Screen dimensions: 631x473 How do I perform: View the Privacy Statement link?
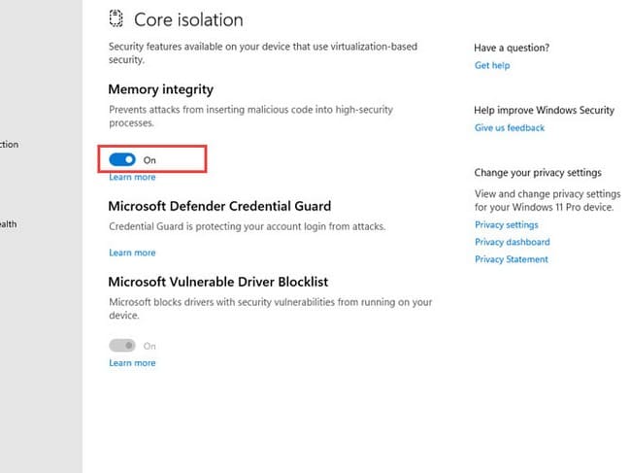click(512, 259)
